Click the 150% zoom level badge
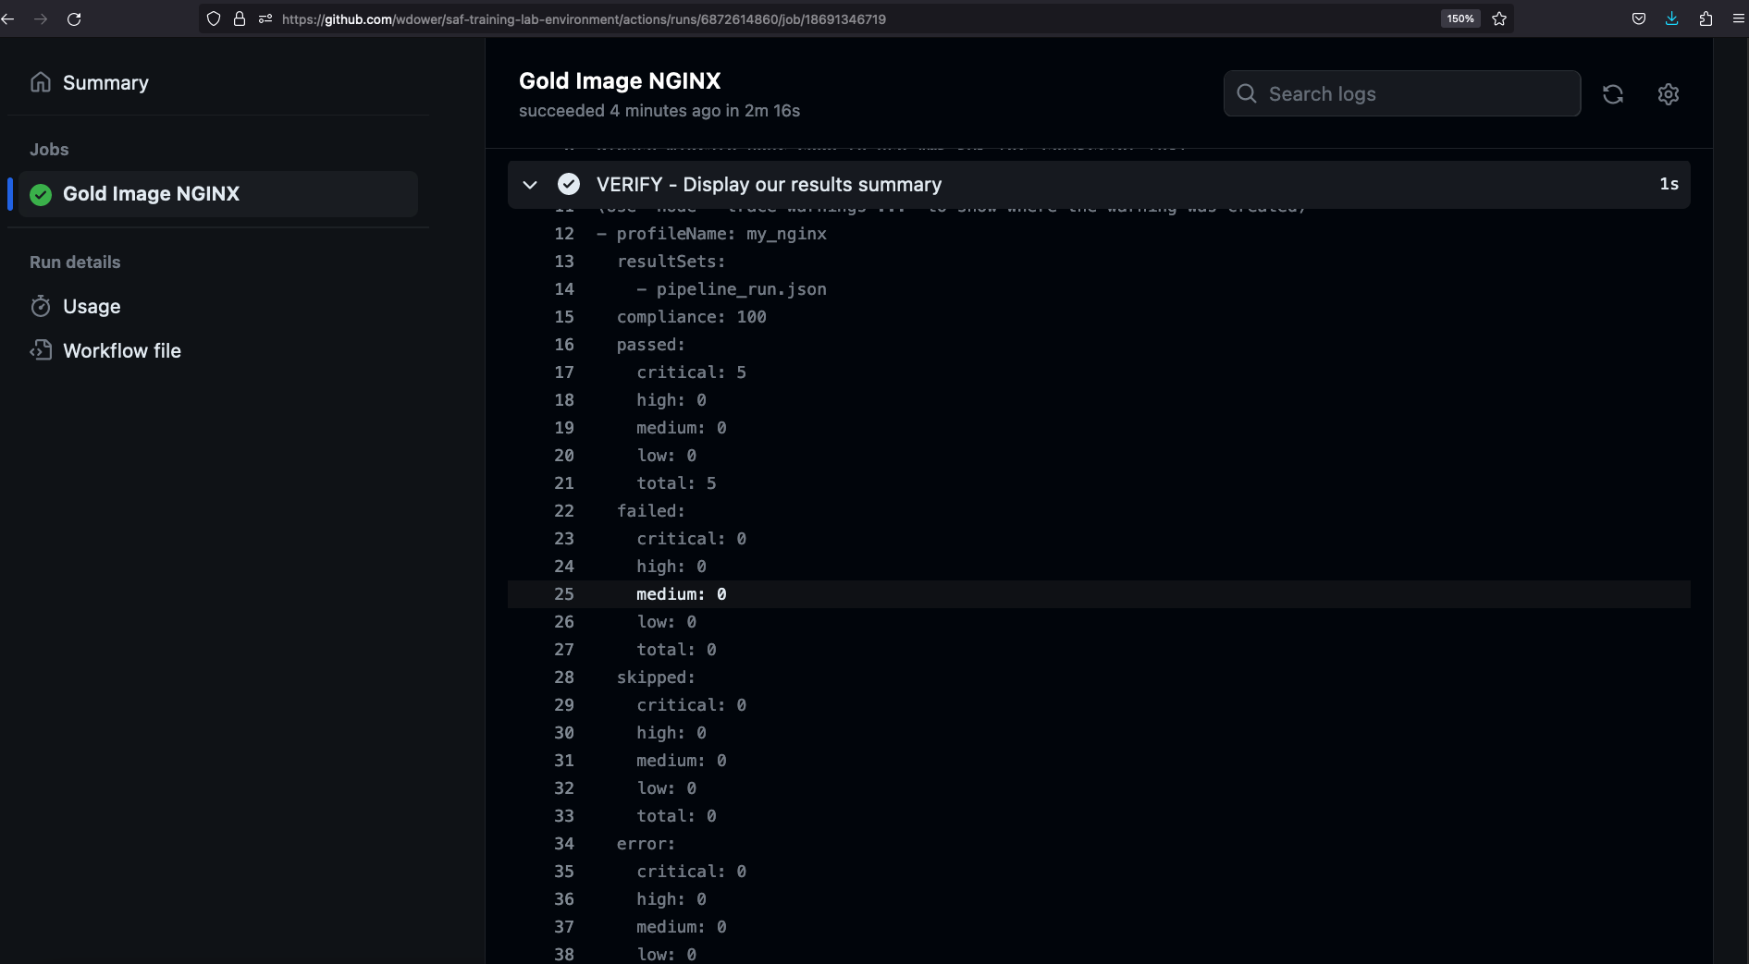1749x964 pixels. tap(1460, 18)
